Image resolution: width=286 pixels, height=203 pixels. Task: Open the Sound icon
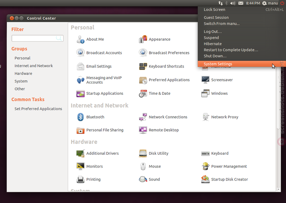[x=143, y=179]
